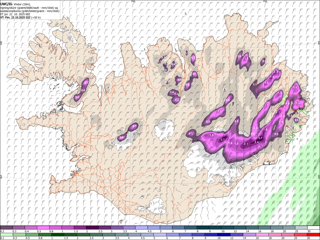Image resolution: width=320 pixels, height=240 pixels.
Task: Select the '30' label in the rain legend row
Action: pos(309,238)
